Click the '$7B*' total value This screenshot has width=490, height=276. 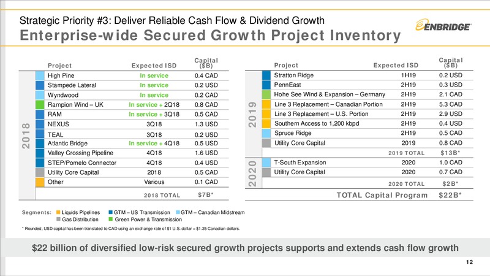[x=206, y=195]
